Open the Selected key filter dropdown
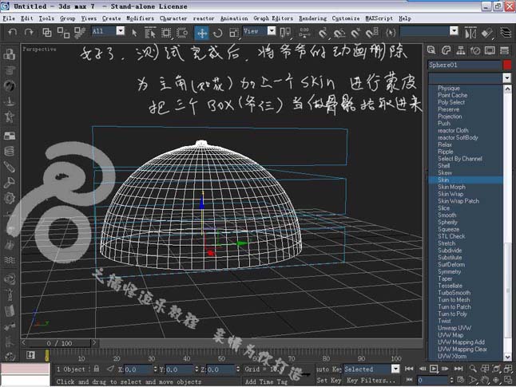Viewport: 516px width, 387px height. click(x=395, y=369)
